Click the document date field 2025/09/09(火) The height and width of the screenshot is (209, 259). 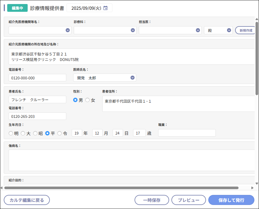click(x=89, y=8)
